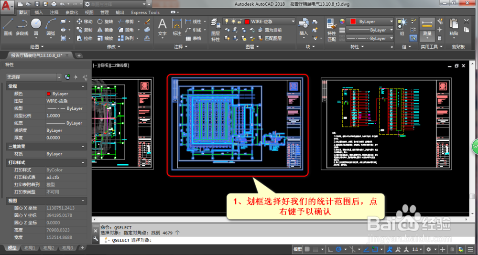
Task: Open Layer Properties (图层特性) manager
Action: click(216, 30)
